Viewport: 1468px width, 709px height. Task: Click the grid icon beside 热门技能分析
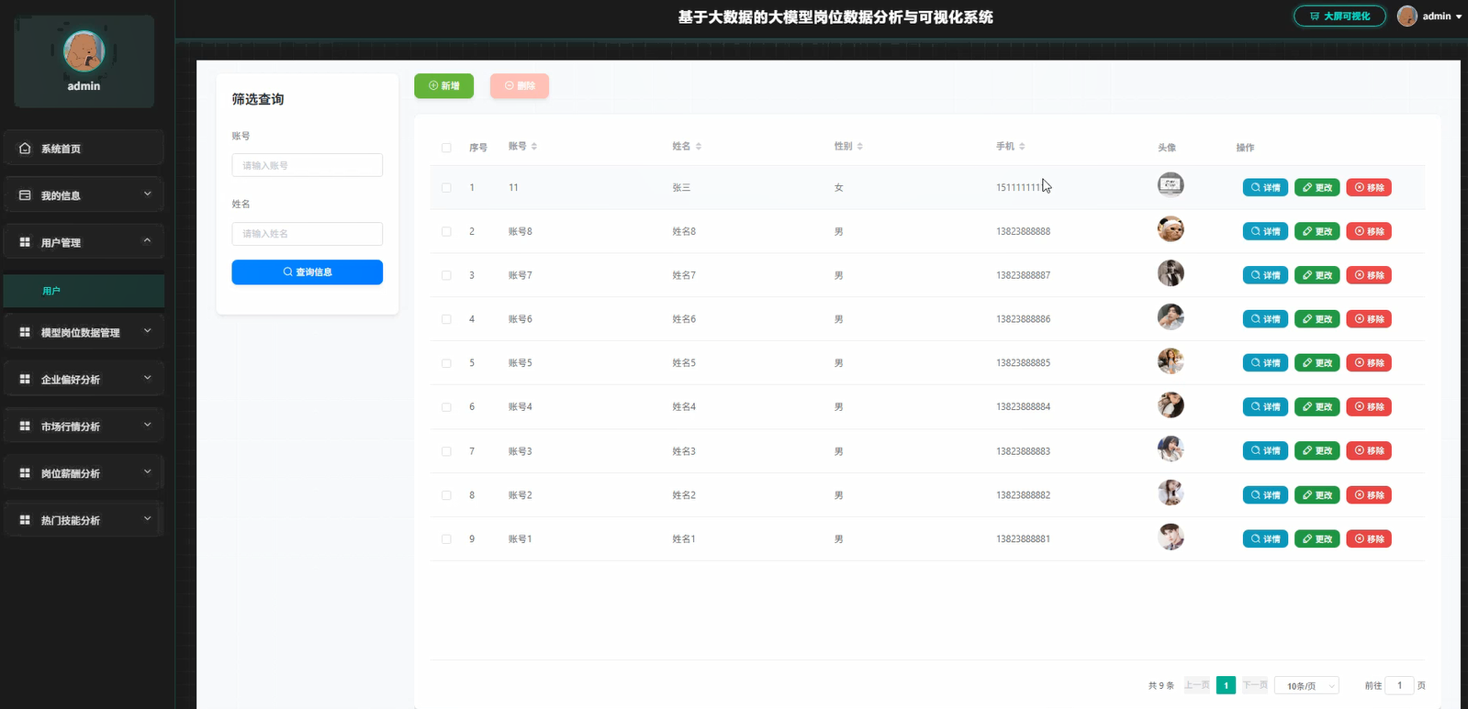(x=25, y=520)
